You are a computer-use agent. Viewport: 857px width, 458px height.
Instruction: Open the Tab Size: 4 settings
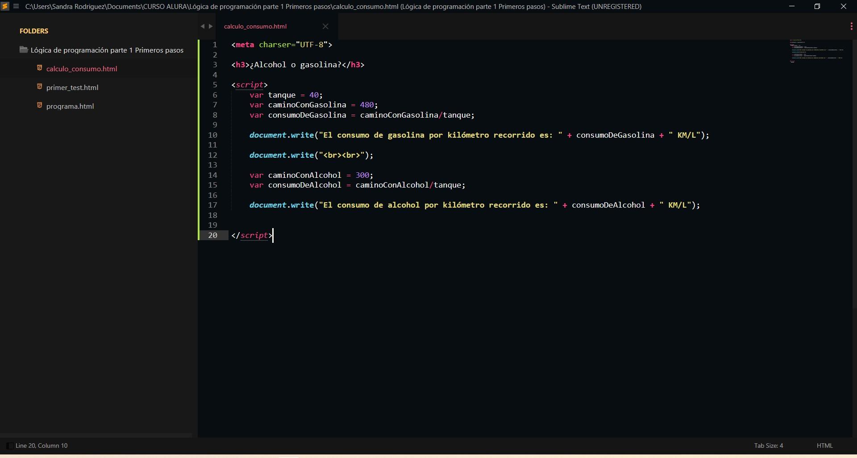[769, 446]
